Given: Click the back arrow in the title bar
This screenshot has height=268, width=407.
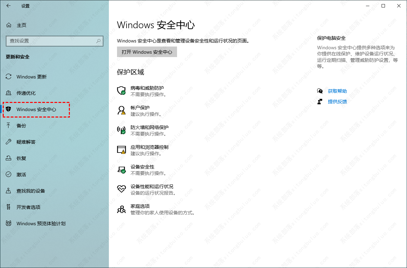Looking at the screenshot, I should point(8,6).
